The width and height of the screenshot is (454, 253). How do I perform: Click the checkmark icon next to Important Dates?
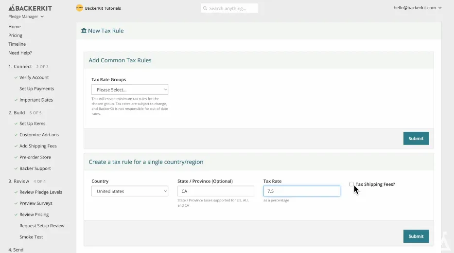(x=16, y=100)
